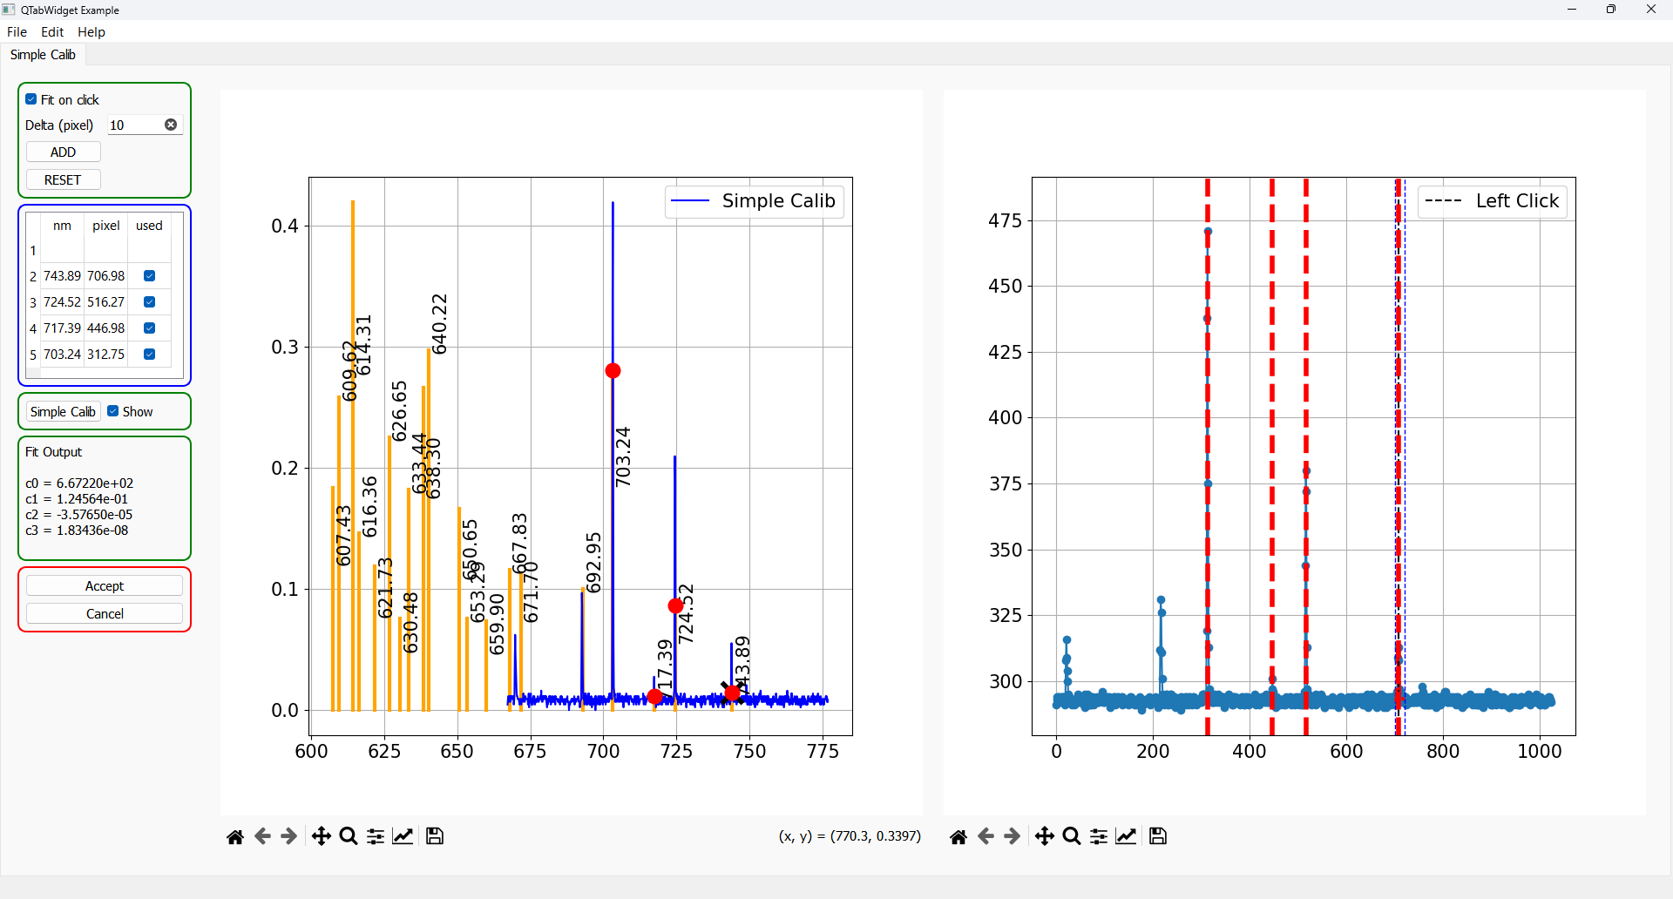Uncheck used box for 743.89 row
Viewport: 1673px width, 899px height.
149,276
